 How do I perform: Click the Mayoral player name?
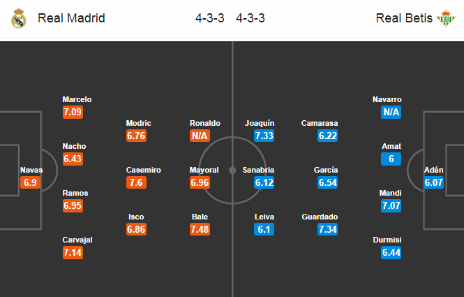click(x=204, y=170)
